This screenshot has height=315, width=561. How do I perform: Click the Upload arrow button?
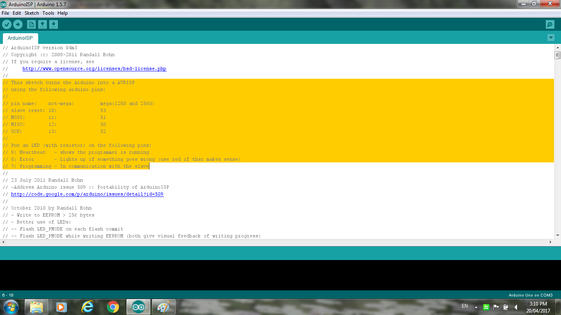click(18, 25)
